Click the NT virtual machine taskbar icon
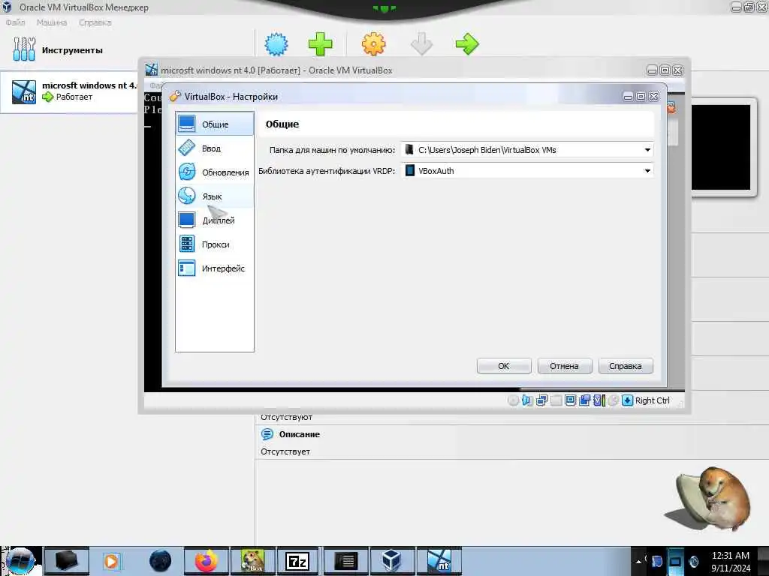 coord(439,561)
